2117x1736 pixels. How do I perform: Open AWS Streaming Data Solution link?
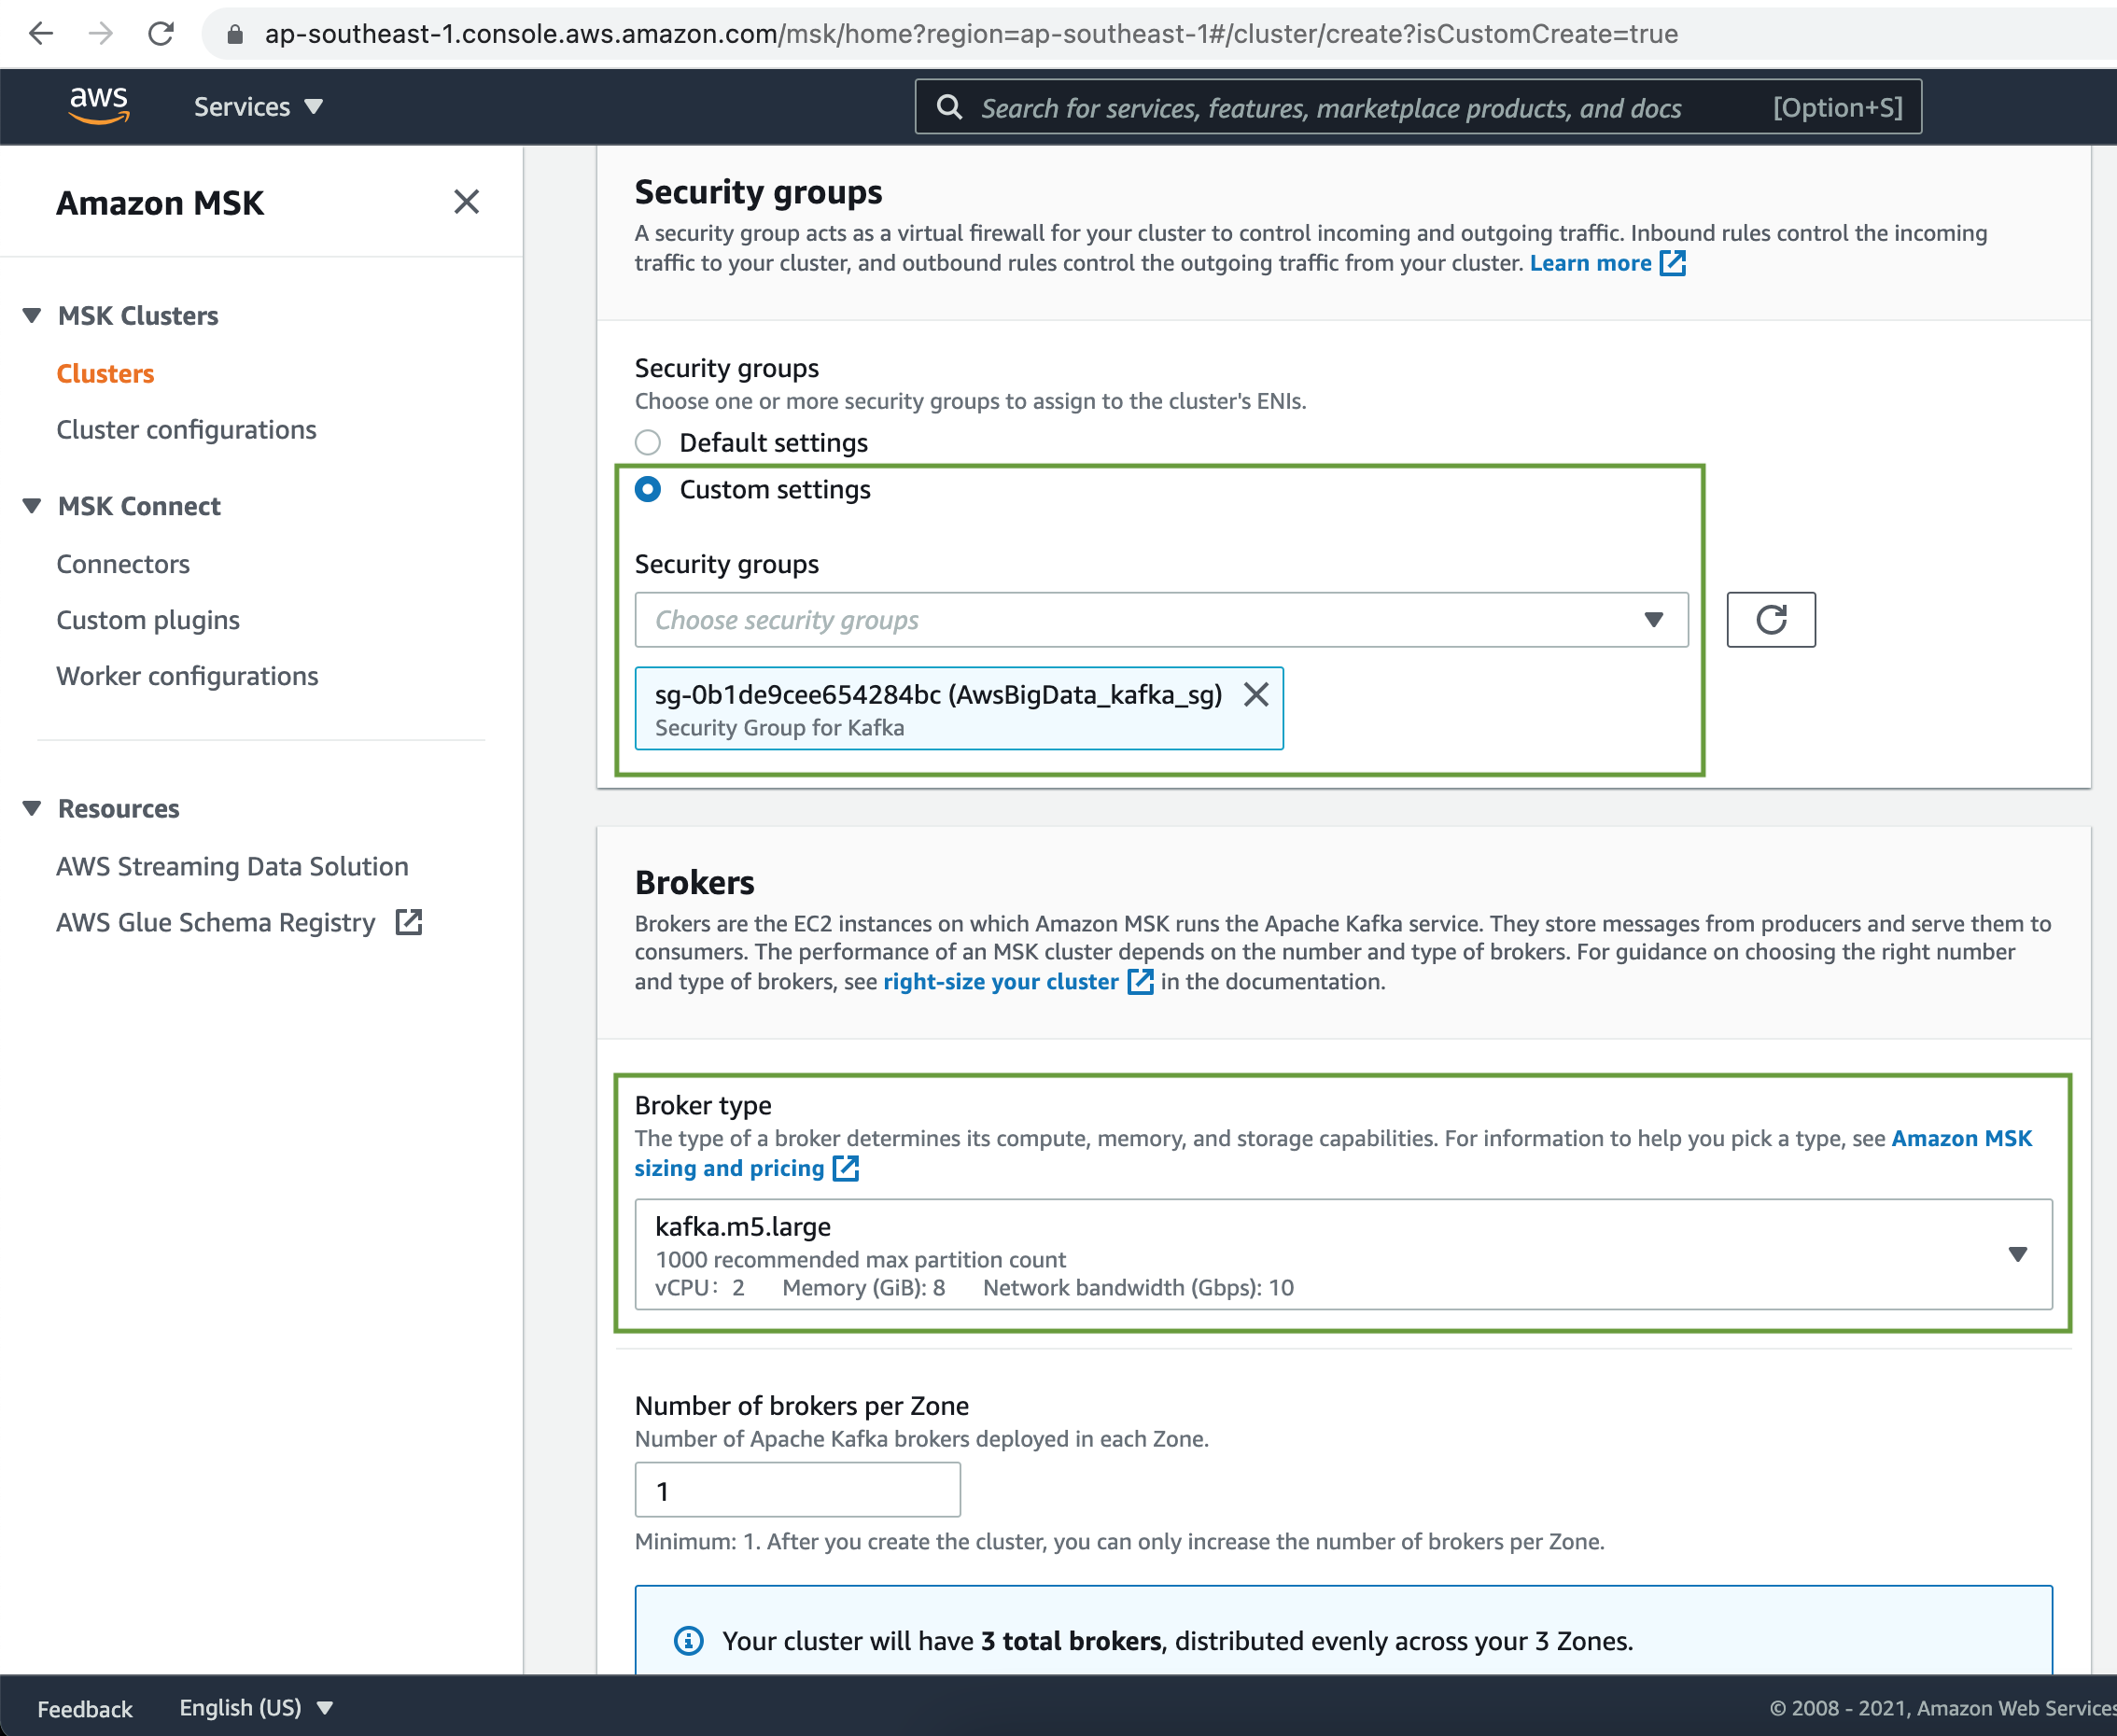point(232,866)
